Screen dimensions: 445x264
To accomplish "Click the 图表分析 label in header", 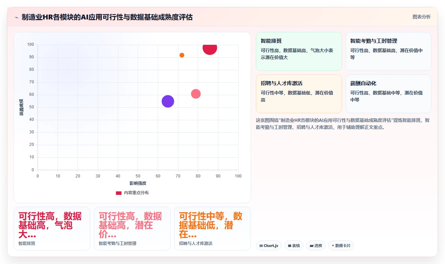I will [x=421, y=17].
